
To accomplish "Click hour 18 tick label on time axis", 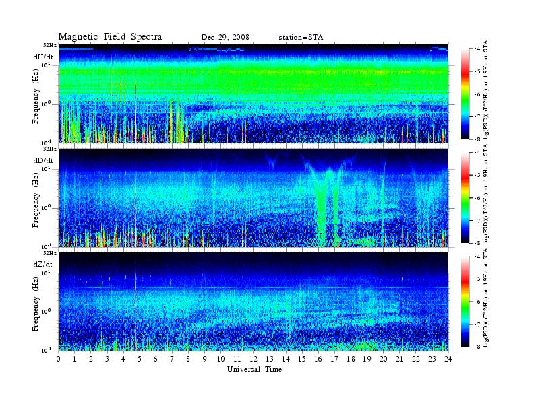I will tap(351, 359).
